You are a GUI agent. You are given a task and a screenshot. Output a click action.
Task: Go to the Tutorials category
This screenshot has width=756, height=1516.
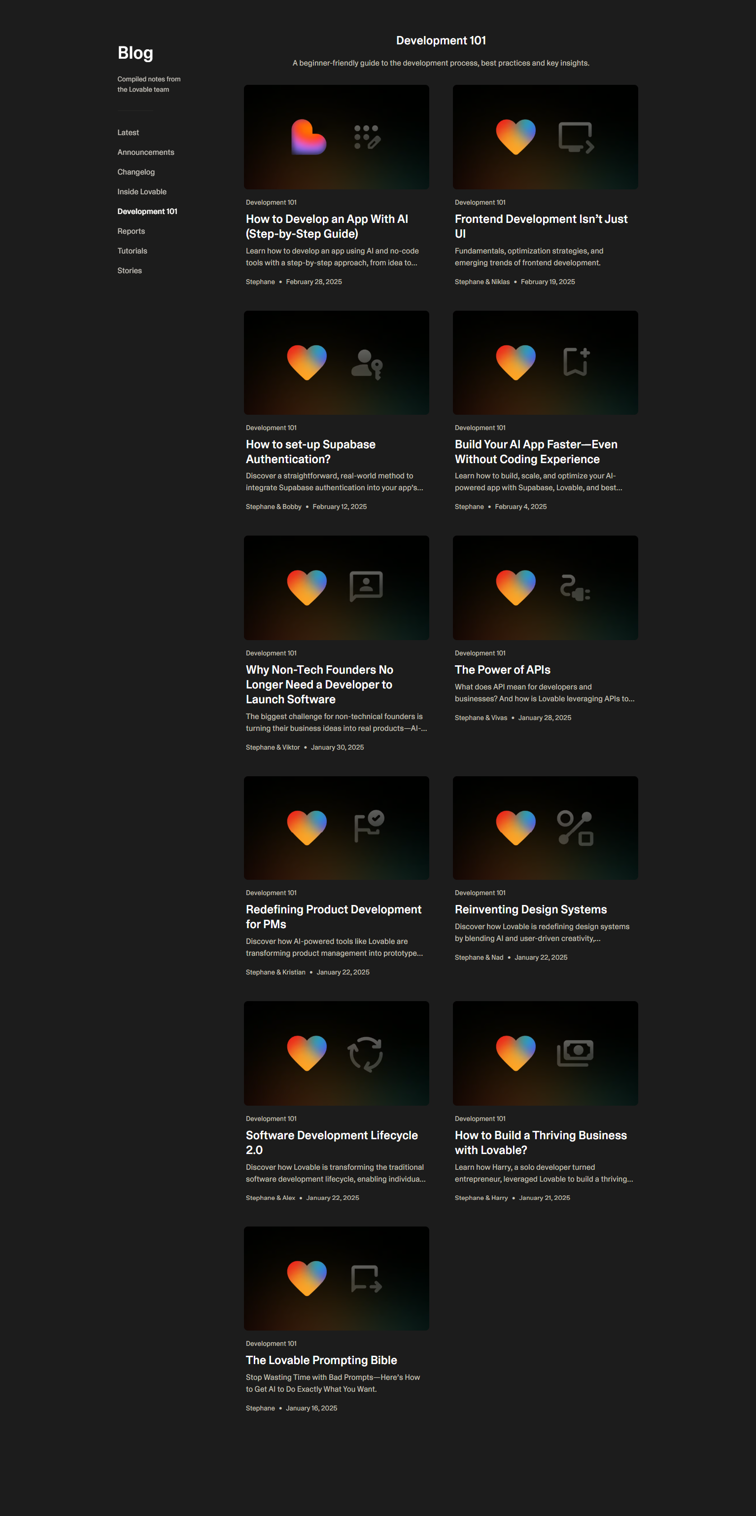133,251
